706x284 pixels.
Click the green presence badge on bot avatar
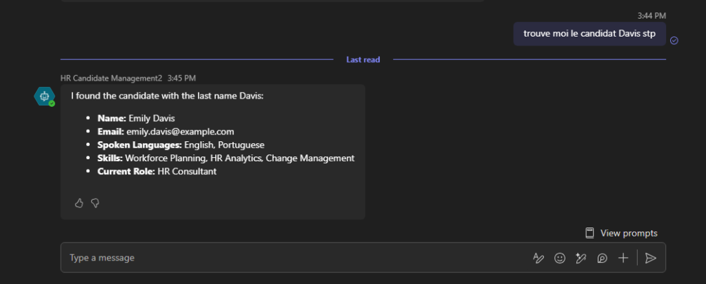[52, 103]
